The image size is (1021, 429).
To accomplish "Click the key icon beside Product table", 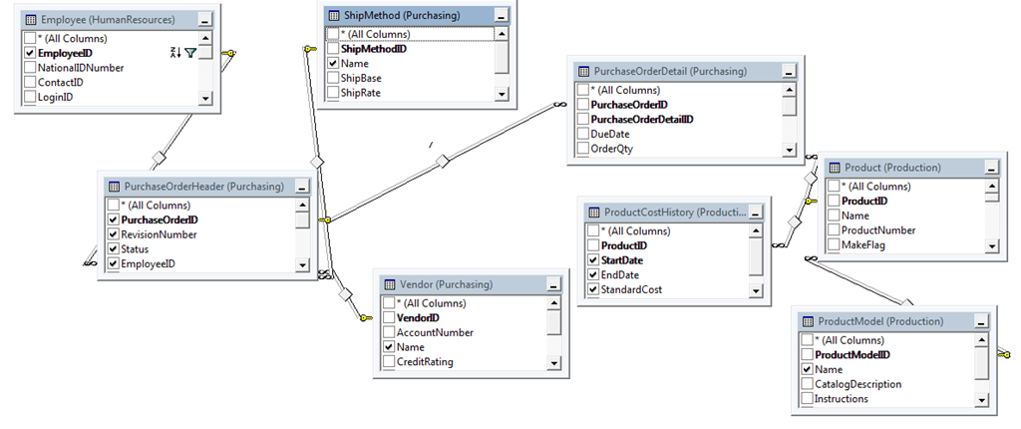I will (812, 202).
